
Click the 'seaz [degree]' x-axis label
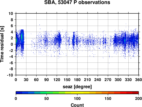tap(77, 87)
